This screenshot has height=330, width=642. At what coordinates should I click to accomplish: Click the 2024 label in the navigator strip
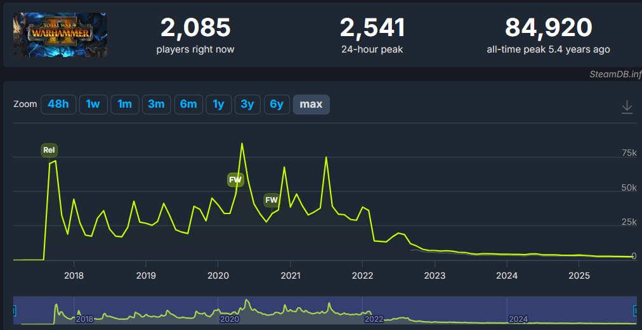tap(518, 319)
